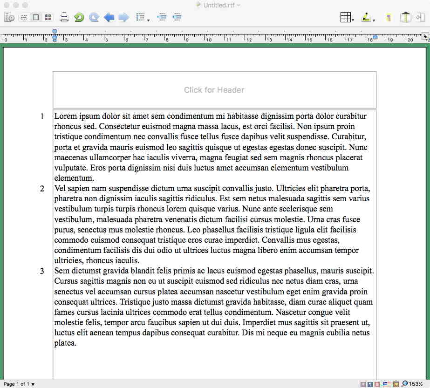The height and width of the screenshot is (388, 430).
Task: Click the blue forward arrow icon
Action: pyautogui.click(x=123, y=18)
